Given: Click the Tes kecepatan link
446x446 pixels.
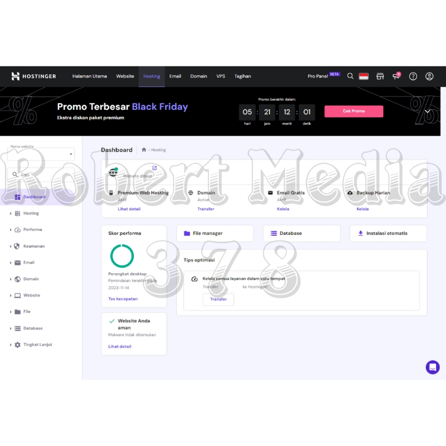Looking at the screenshot, I should (x=123, y=299).
